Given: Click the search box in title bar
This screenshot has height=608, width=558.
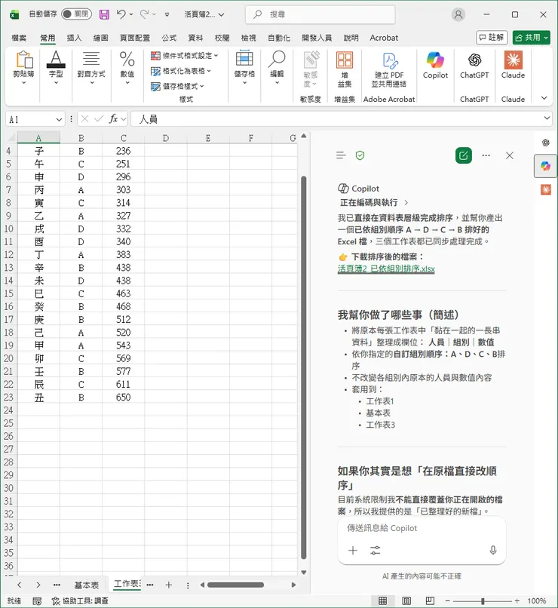Looking at the screenshot, I should [x=320, y=14].
